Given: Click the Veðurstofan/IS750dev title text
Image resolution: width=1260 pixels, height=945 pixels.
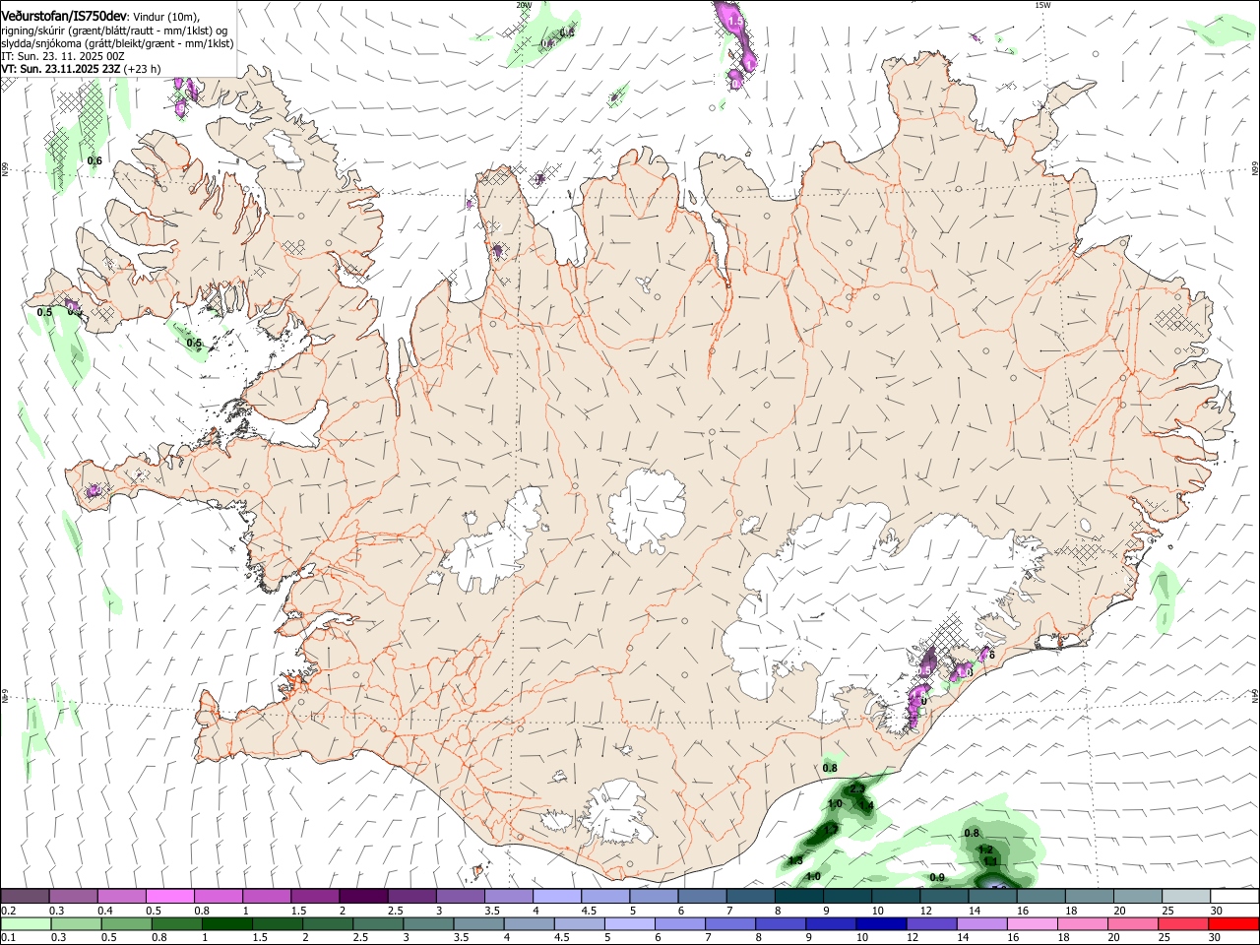Looking at the screenshot, I should 63,16.
